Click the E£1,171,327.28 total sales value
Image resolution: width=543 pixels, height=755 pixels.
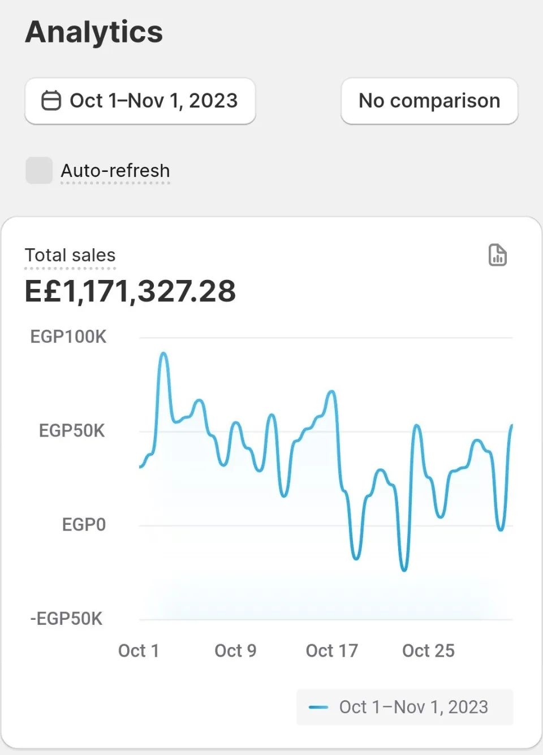pos(130,291)
